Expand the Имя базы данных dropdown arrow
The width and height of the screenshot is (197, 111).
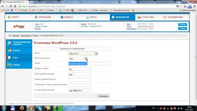tap(86, 59)
